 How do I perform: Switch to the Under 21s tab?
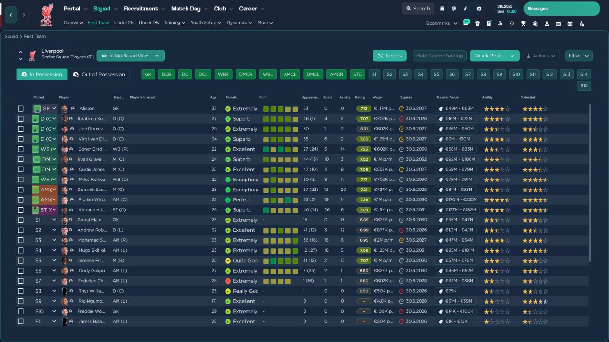click(x=124, y=23)
